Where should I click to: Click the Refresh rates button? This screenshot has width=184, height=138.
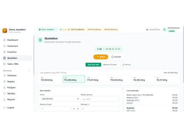127,64
